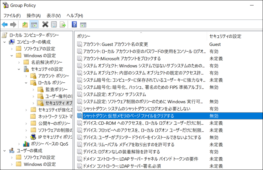The image size is (263, 170).
Task: Select ローカル コンピューター ポリシー root icon
Action: [5, 35]
